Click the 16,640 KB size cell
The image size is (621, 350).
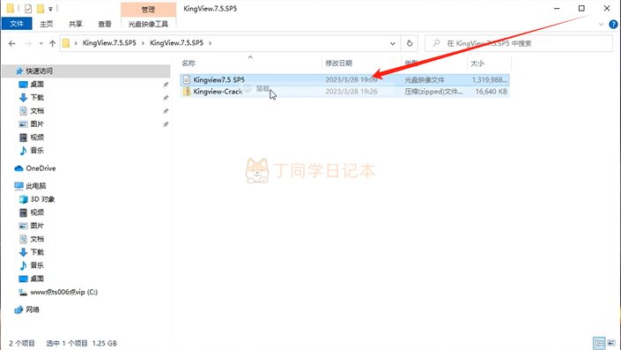point(492,92)
